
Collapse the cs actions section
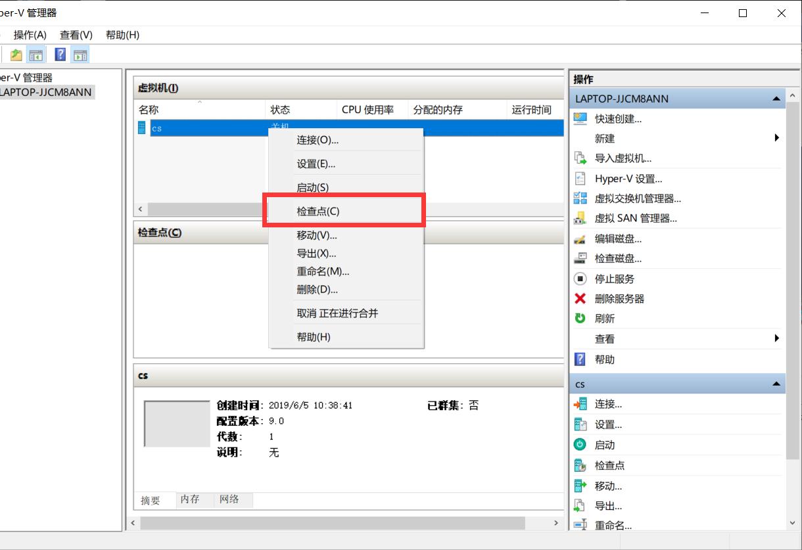pos(776,384)
